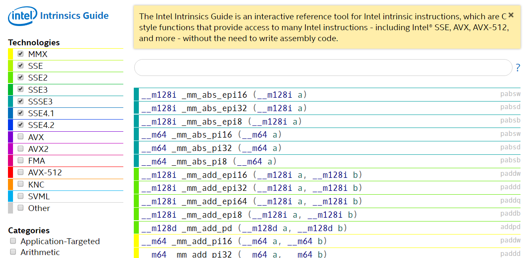Enable the KNC checkbox

coord(21,184)
